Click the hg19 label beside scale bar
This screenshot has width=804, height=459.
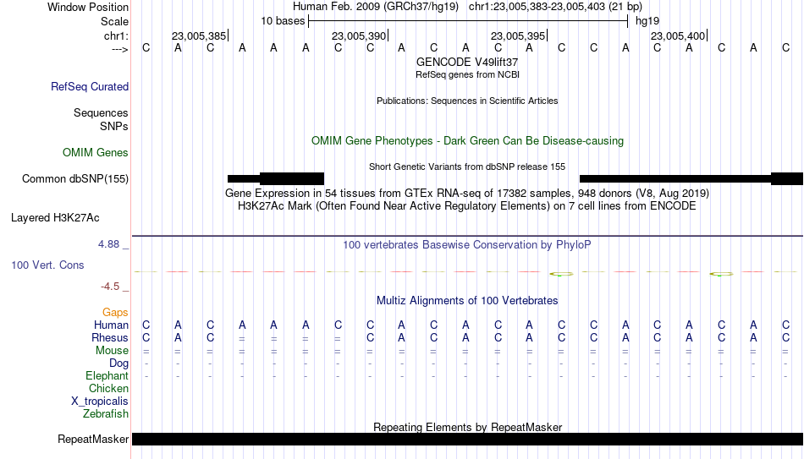pos(647,21)
